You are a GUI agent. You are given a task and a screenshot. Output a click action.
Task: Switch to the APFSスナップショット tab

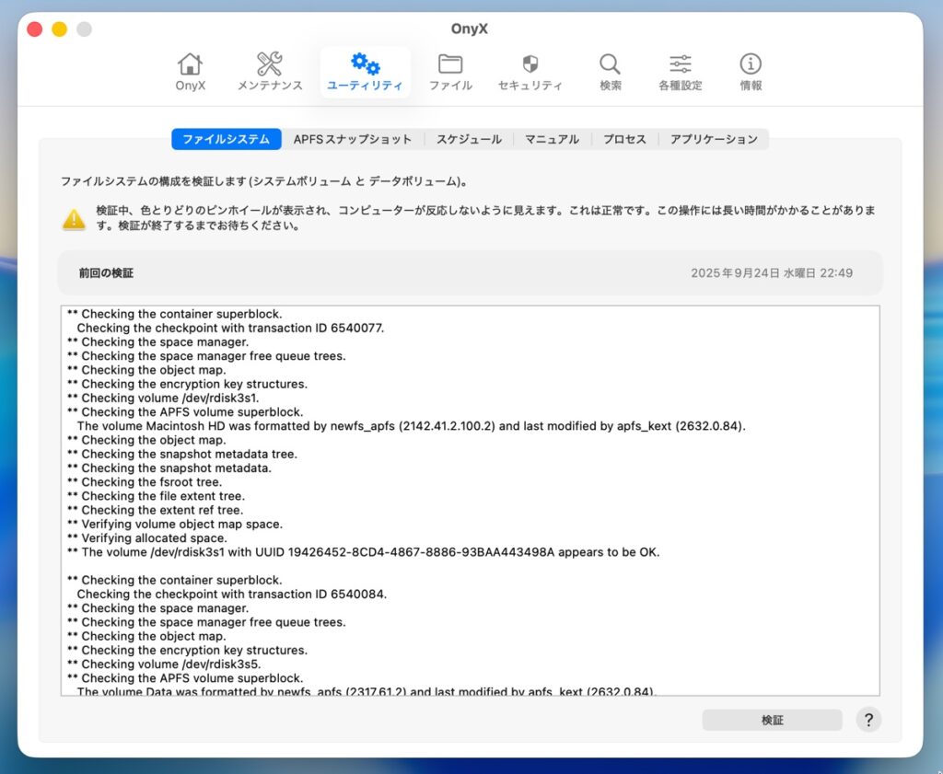tap(353, 139)
